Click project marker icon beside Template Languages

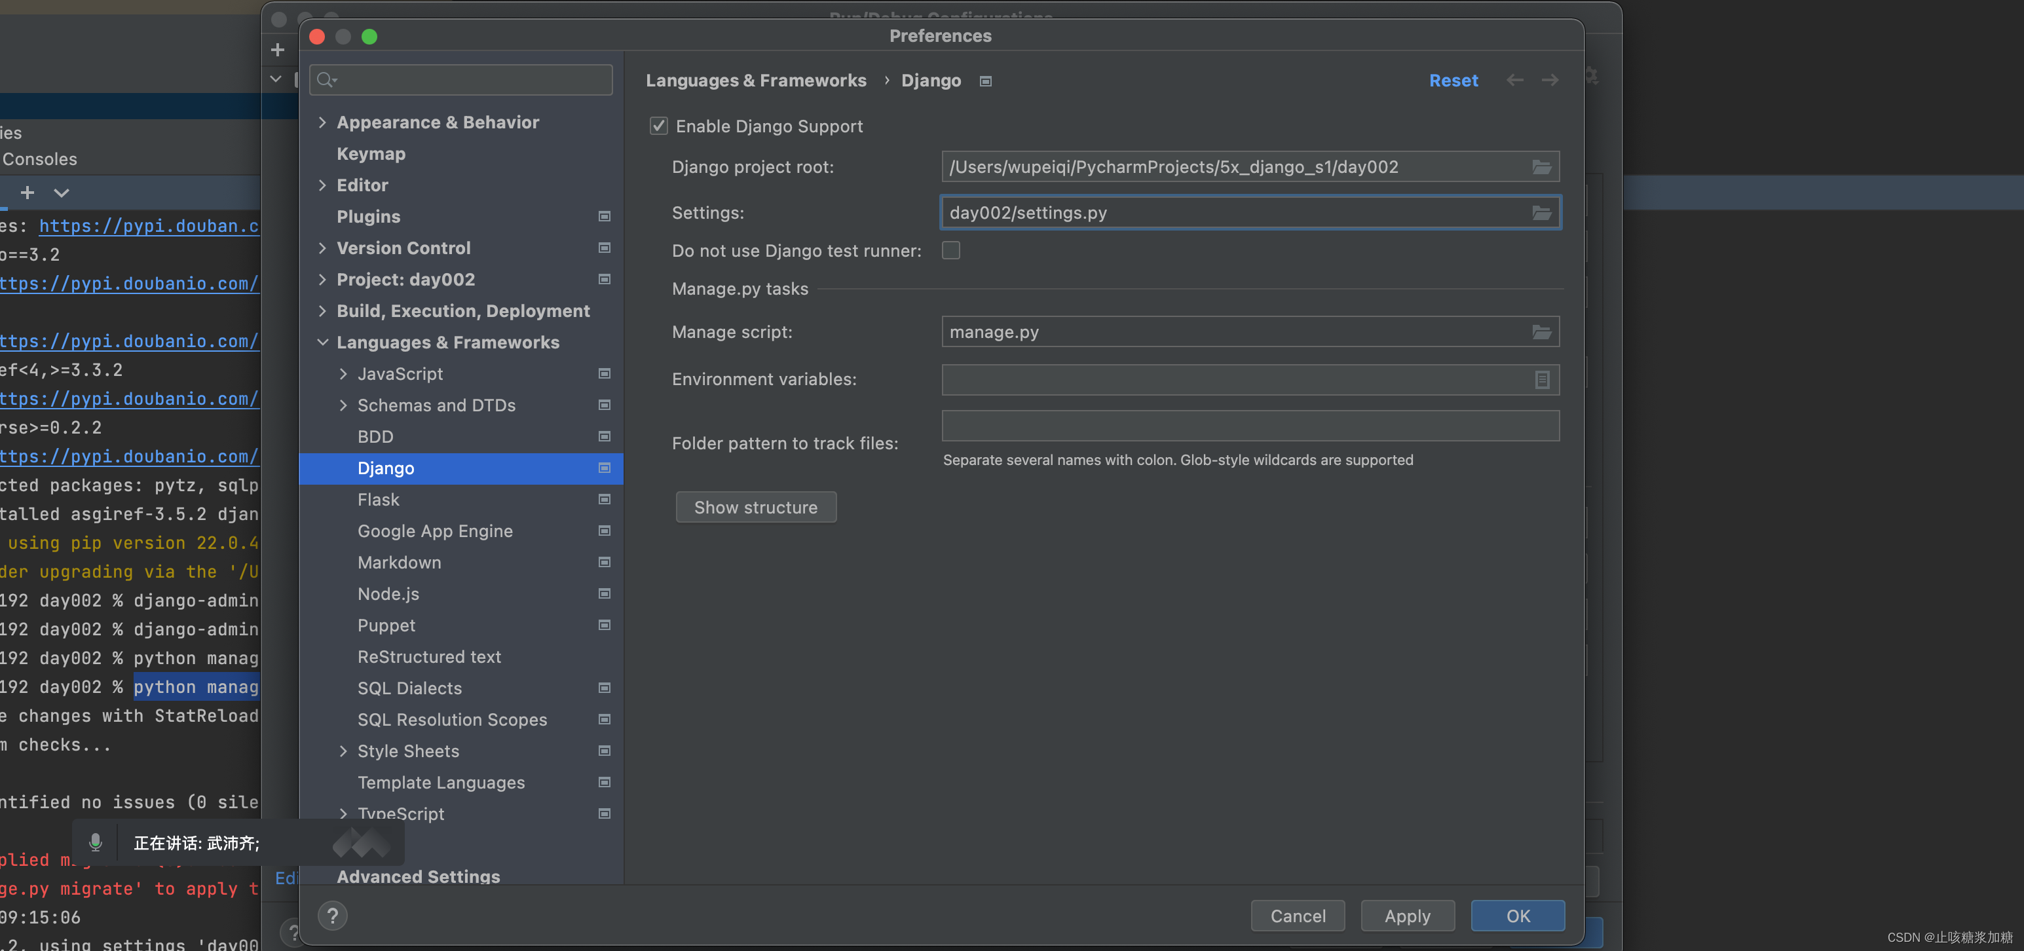pos(604,782)
